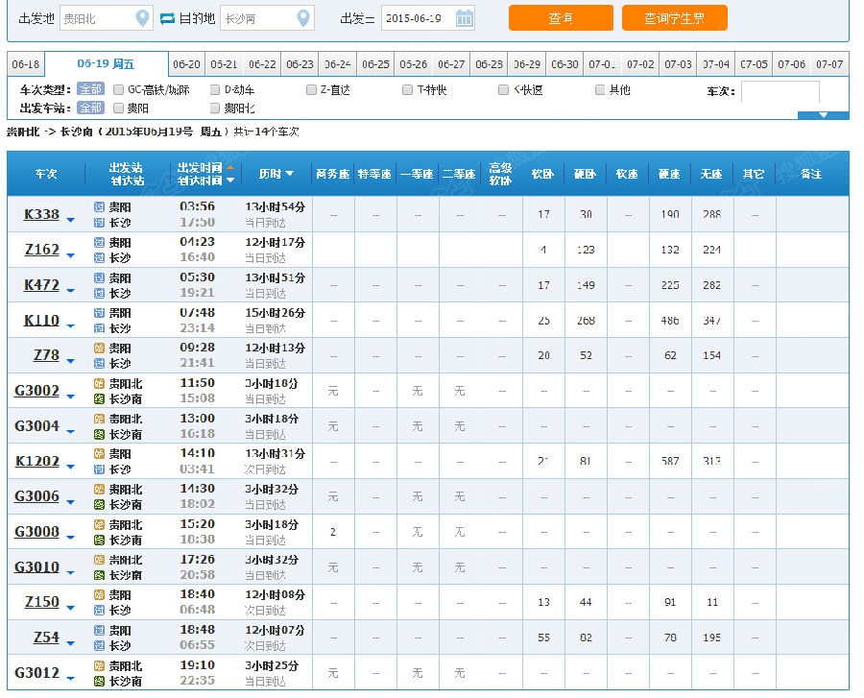864x698 pixels.
Task: Click origin-station icon in K472 row
Action: [x=99, y=277]
